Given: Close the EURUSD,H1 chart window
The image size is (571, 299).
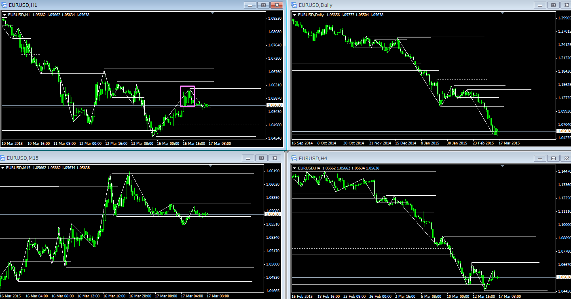Looking at the screenshot, I should pos(276,5).
